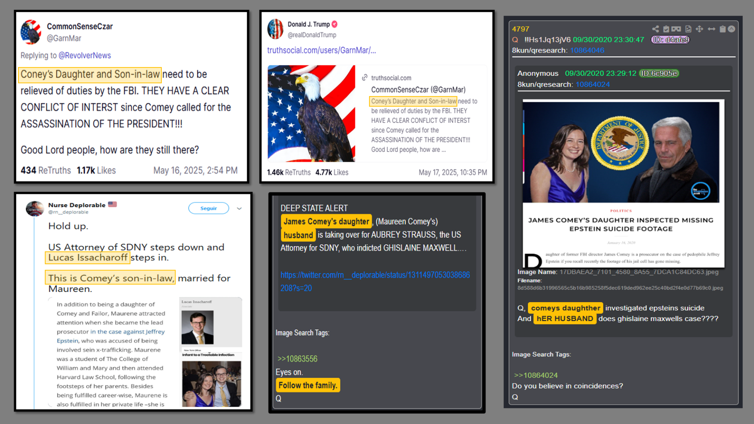Click post number link 10864046
This screenshot has height=424, width=754.
pos(587,50)
